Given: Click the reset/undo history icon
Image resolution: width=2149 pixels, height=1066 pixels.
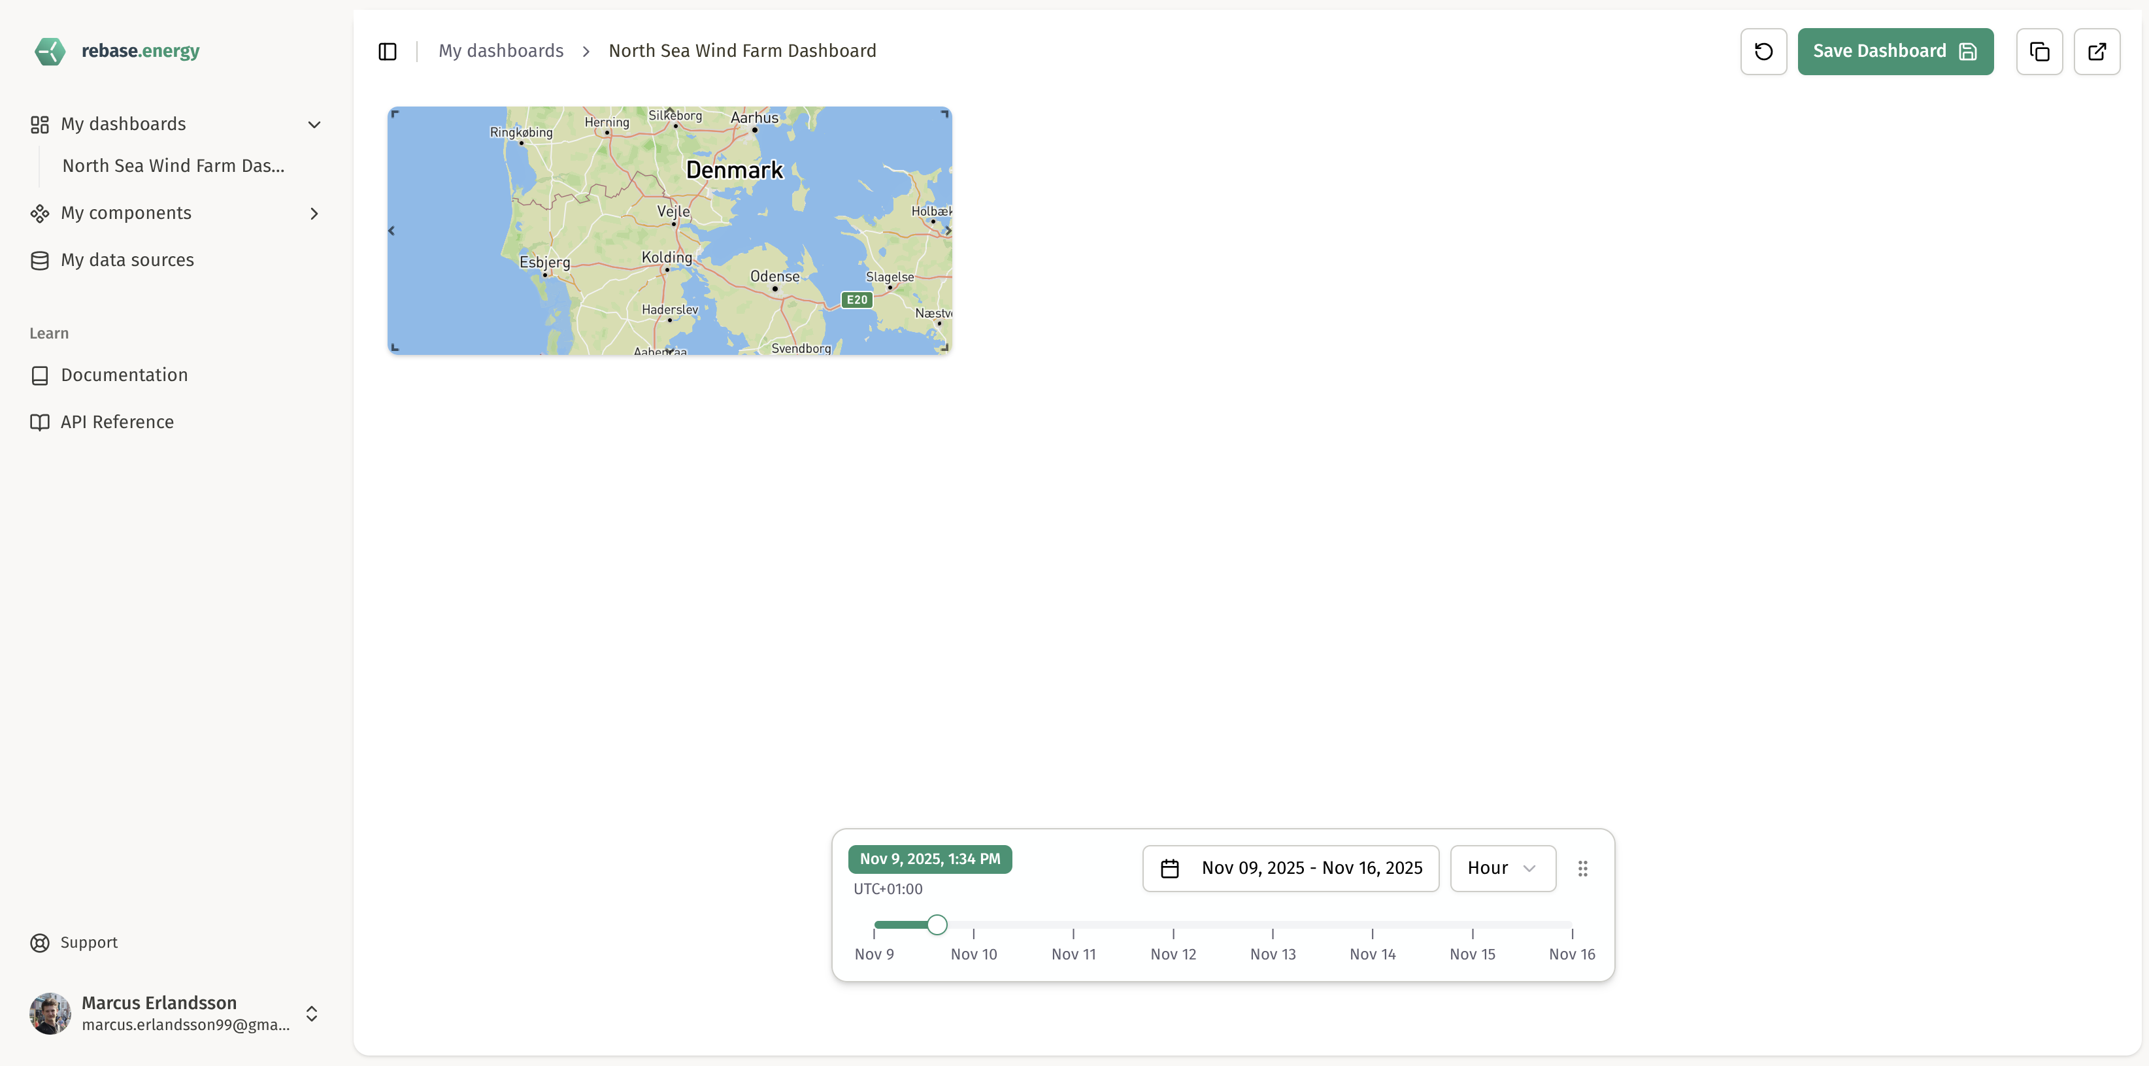Looking at the screenshot, I should (1763, 51).
